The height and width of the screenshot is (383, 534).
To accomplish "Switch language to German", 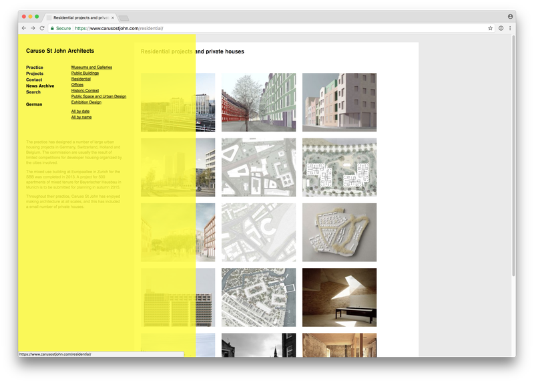I will 34,104.
